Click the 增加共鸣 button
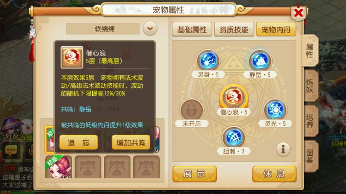The width and height of the screenshot is (346, 194). 131,143
